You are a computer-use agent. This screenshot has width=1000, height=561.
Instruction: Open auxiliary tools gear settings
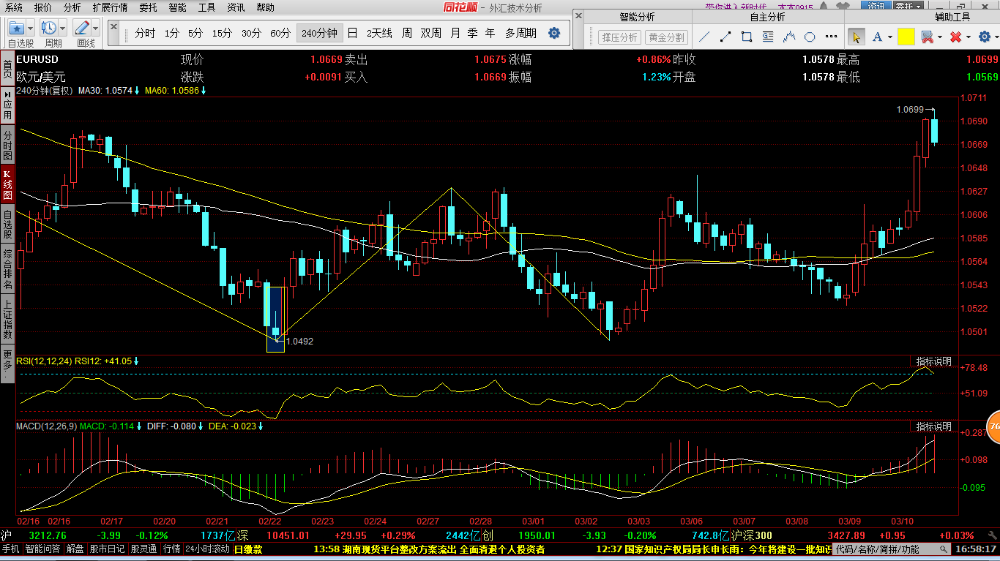985,37
